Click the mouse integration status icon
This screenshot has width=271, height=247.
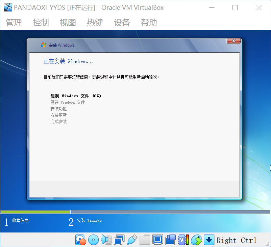point(196,240)
